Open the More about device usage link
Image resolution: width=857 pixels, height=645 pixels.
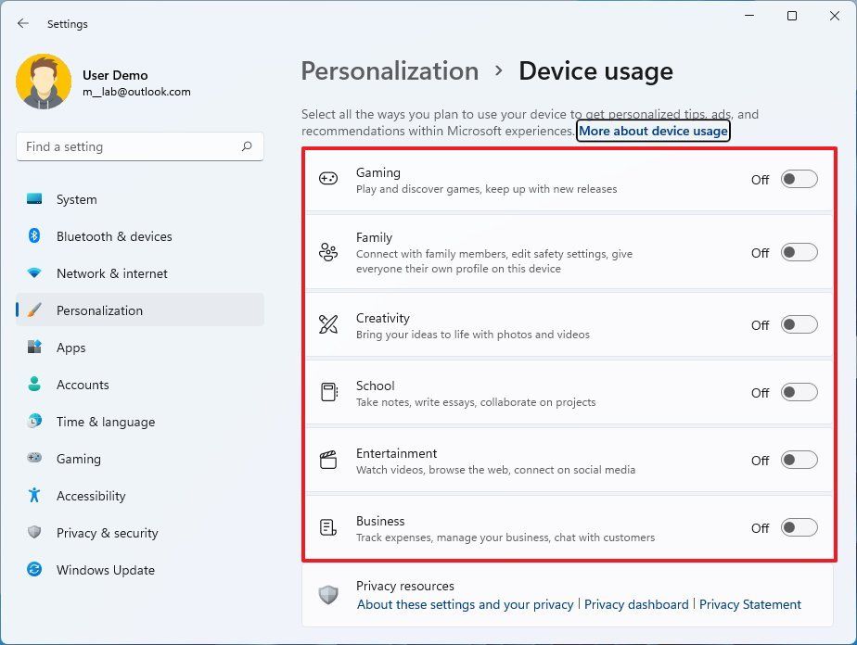(653, 131)
